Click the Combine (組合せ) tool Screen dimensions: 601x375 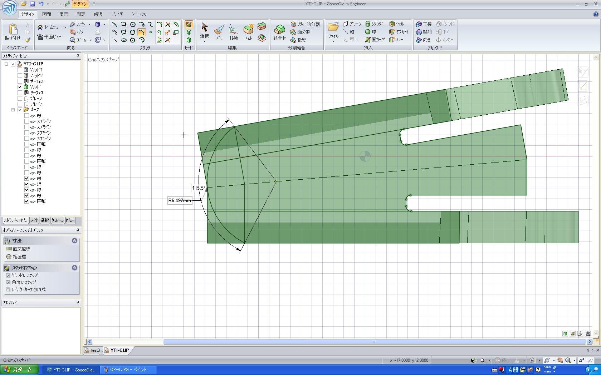[x=279, y=32]
